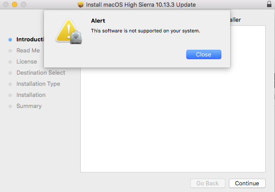The width and height of the screenshot is (275, 192).
Task: Click the yellow warning installer icon
Action: (x=69, y=32)
